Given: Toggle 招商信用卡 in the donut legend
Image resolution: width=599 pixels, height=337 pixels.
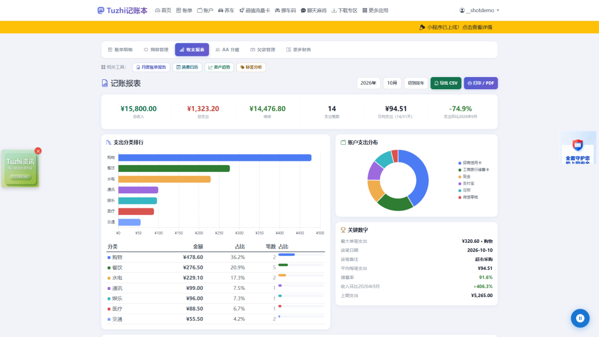Looking at the screenshot, I should point(470,162).
